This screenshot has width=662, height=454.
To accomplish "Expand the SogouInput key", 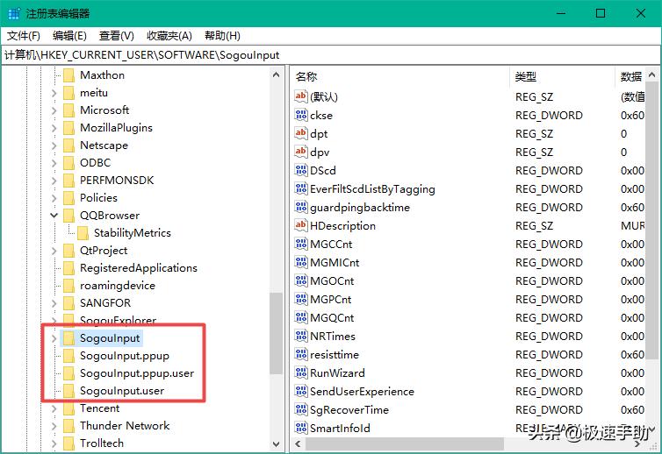I will pos(54,338).
